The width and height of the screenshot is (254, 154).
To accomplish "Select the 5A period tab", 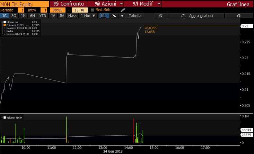I will click(x=62, y=16).
